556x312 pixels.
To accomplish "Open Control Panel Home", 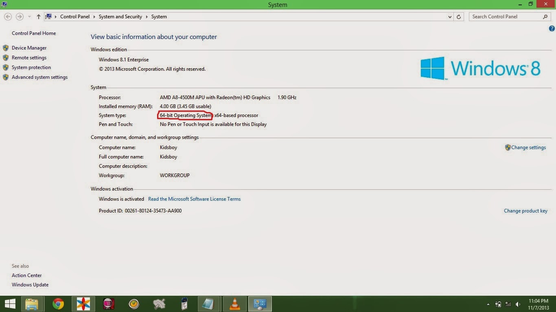I will 34,33.
